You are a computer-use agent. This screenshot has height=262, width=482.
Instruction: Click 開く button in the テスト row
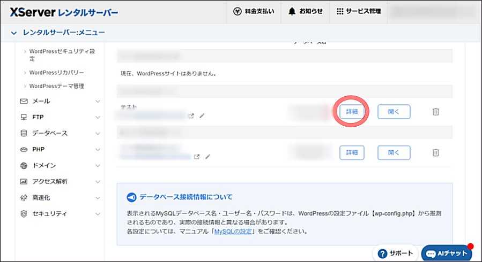[394, 112]
